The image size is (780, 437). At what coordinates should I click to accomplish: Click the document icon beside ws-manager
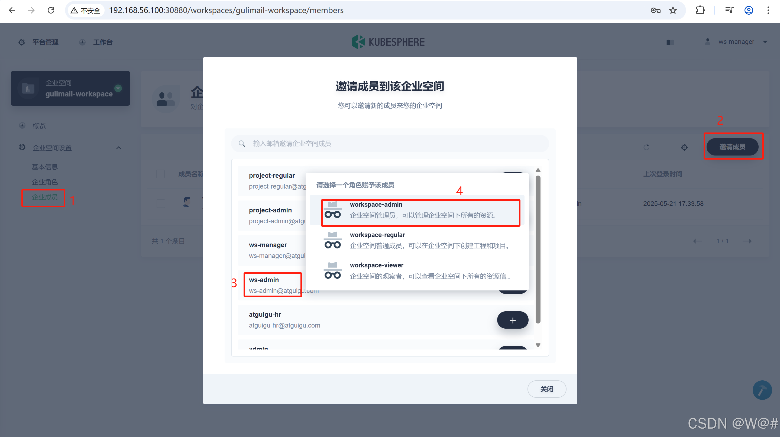pyautogui.click(x=670, y=42)
